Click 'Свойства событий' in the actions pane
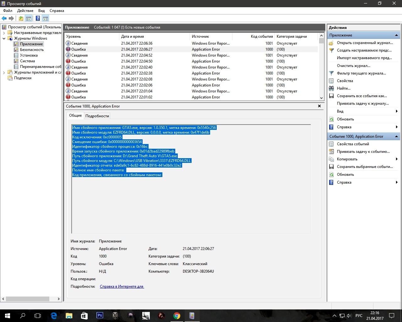Screen dimensions: 402x322 point(353,144)
